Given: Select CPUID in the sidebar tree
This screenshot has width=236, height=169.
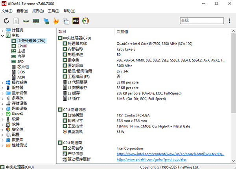Looking at the screenshot, I should click(22, 46).
